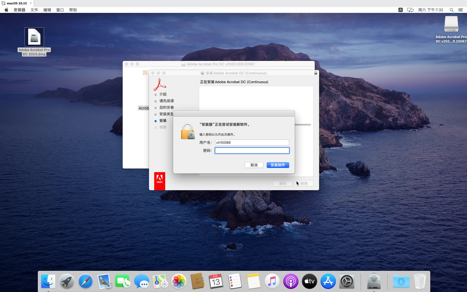Click the menu bar clock 周六 下午7:32
The height and width of the screenshot is (292, 467).
tap(431, 10)
